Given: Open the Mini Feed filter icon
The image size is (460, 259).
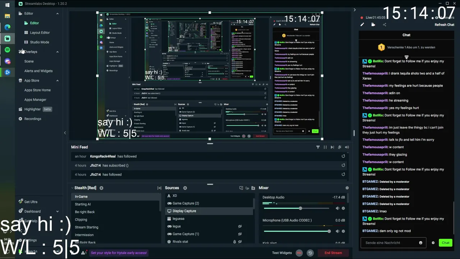Looking at the screenshot, I should pos(318,147).
